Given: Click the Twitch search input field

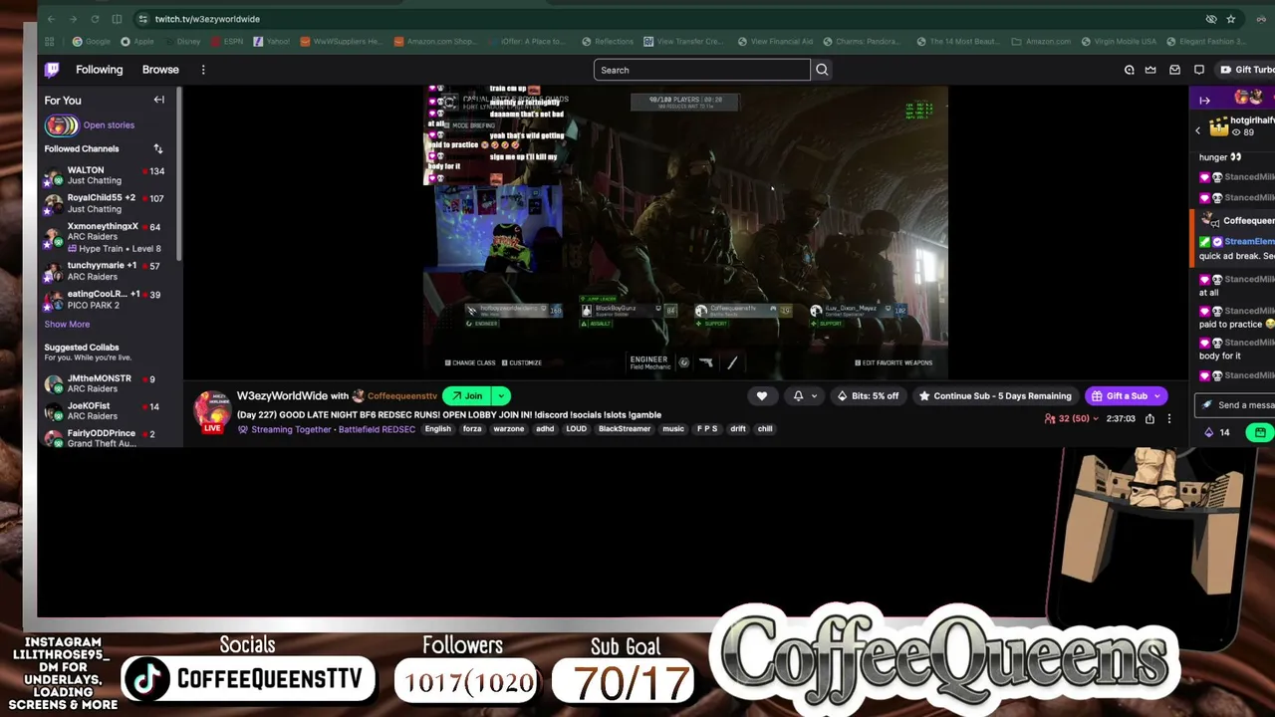Looking at the screenshot, I should [x=702, y=70].
